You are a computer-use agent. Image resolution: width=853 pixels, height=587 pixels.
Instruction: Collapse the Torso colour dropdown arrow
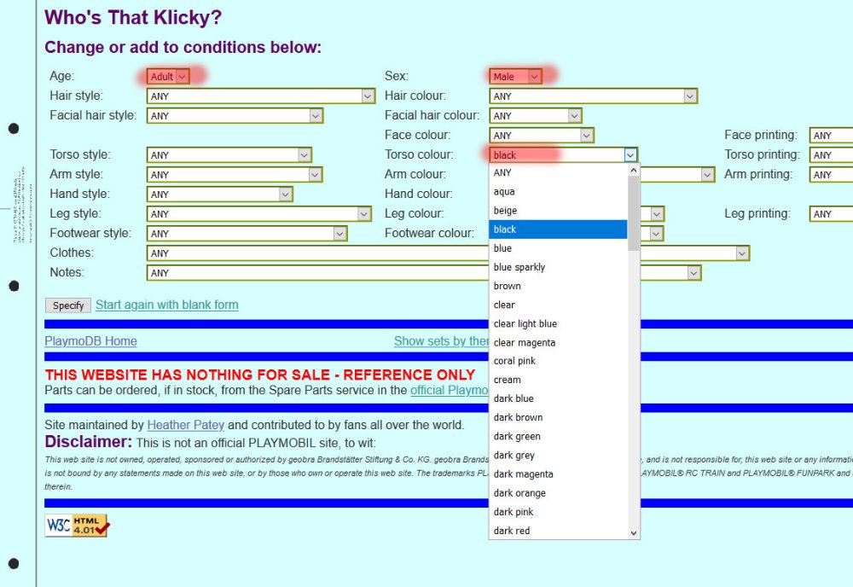pos(630,155)
